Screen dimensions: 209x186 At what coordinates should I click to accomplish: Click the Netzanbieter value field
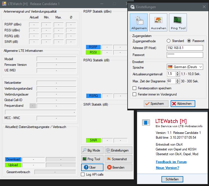click(x=57, y=83)
